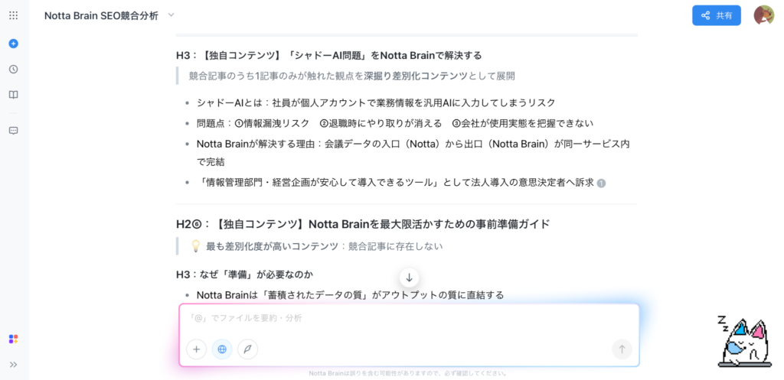Click bullet Notta Brainが解決する理由

coord(413,153)
